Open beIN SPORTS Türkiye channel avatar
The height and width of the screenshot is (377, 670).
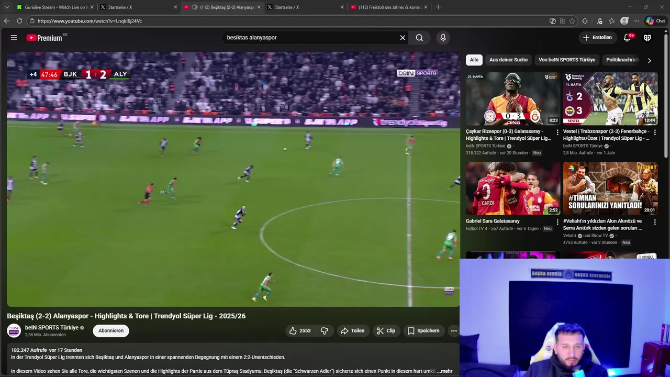pos(14,331)
